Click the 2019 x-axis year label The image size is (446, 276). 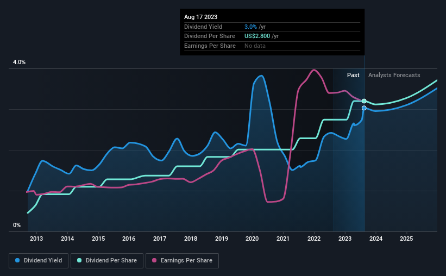click(222, 239)
